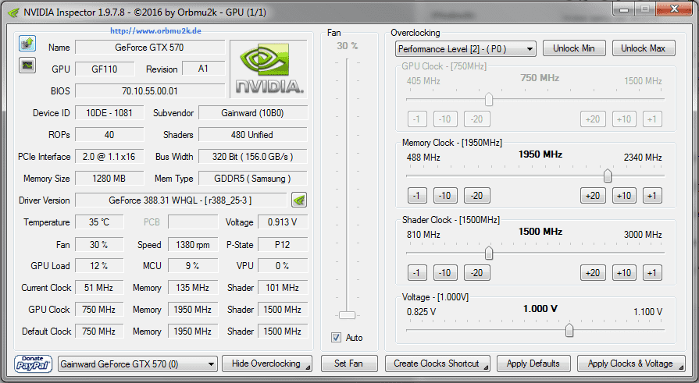This screenshot has width=699, height=383.
Task: Click the Memory Size value 1280 MB
Action: point(109,178)
